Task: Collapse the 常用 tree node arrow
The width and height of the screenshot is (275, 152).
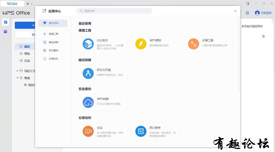Action: (x=17, y=78)
